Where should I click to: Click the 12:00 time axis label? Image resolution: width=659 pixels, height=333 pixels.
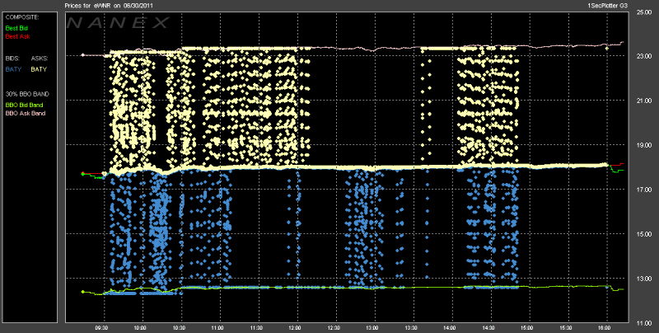[x=296, y=327]
